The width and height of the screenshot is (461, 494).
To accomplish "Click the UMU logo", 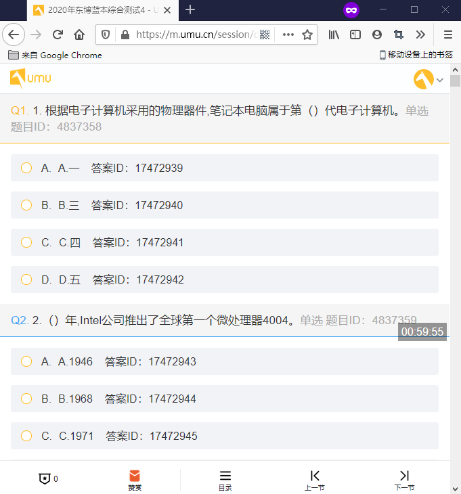I will 30,78.
